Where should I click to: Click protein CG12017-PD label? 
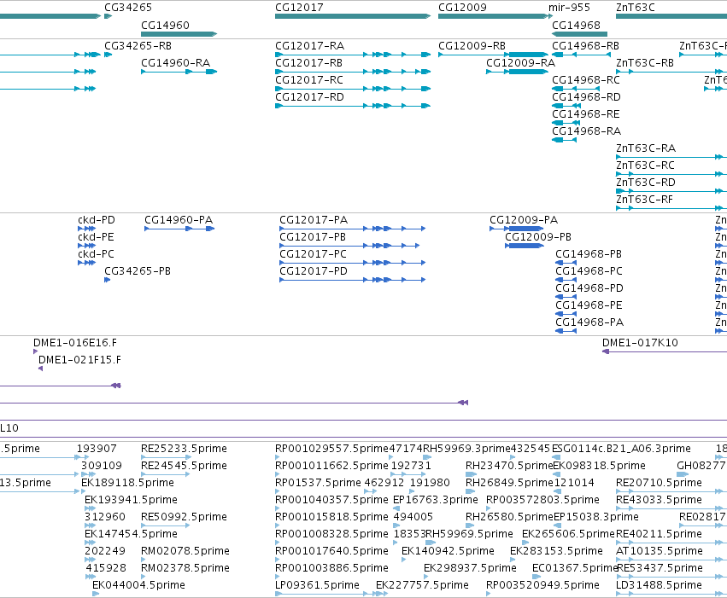(314, 271)
